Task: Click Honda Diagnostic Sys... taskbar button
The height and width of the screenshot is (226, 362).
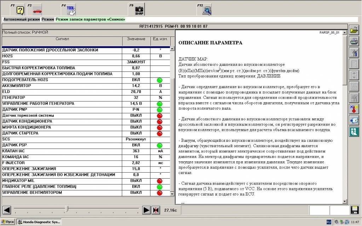Action: coord(39,222)
